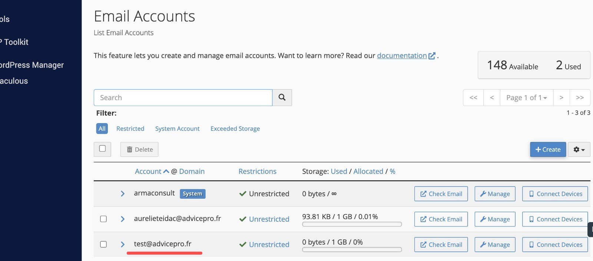Open the Page 1 of 1 dropdown
The width and height of the screenshot is (593, 261).
(526, 98)
